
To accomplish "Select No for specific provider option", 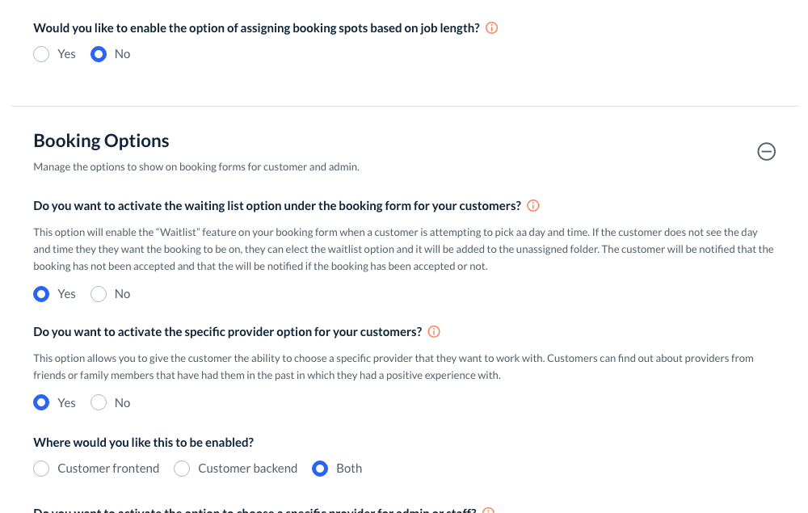I will [x=99, y=403].
